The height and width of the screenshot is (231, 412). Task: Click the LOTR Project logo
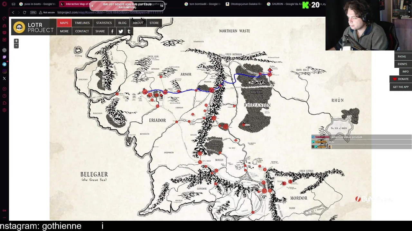(x=34, y=27)
